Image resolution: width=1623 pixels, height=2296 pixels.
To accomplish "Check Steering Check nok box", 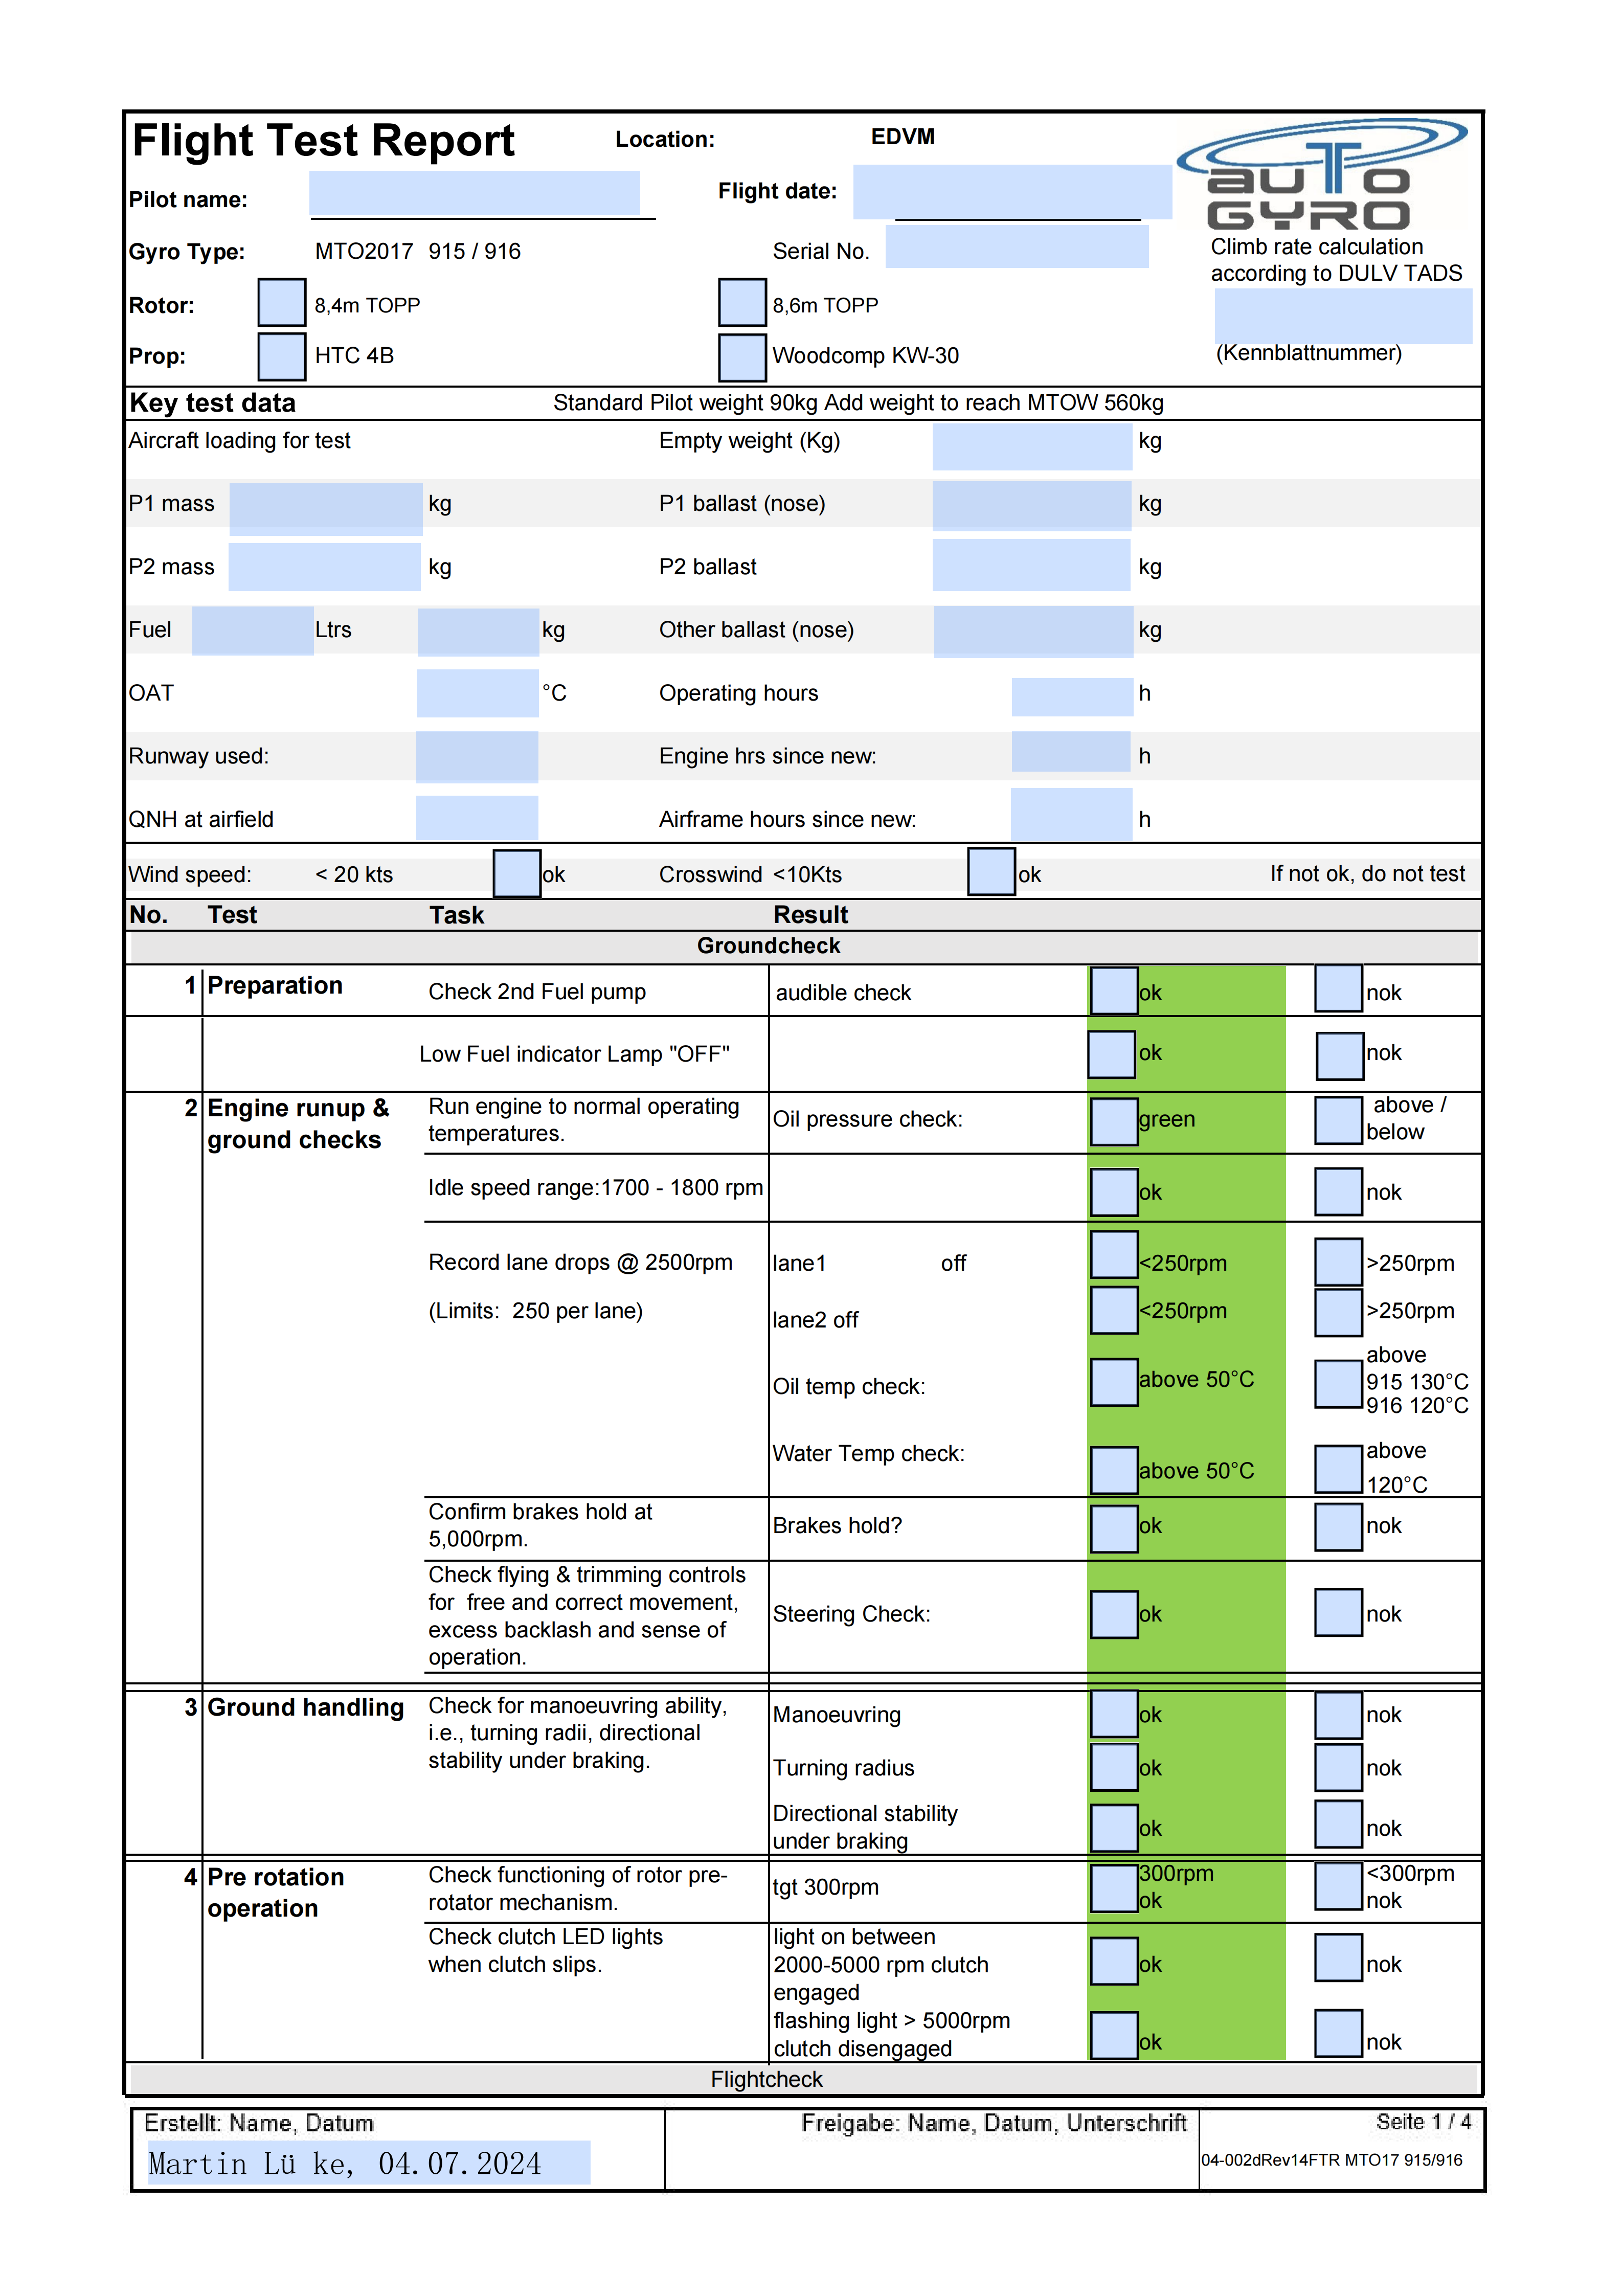I will [x=1339, y=1613].
